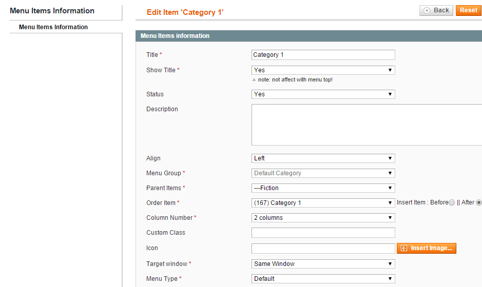Click the Back arrow icon
The width and height of the screenshot is (482, 287).
click(427, 10)
